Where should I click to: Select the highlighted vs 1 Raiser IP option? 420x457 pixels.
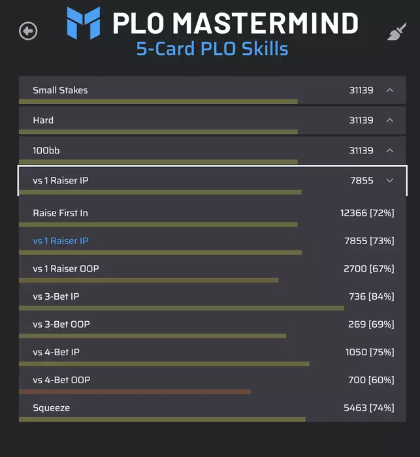[61, 241]
